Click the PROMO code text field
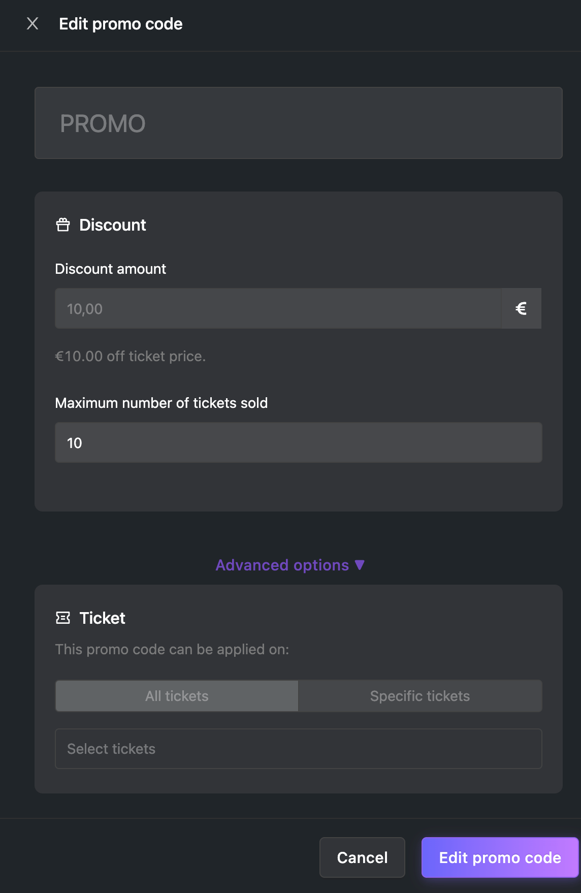Image resolution: width=581 pixels, height=893 pixels. (299, 122)
